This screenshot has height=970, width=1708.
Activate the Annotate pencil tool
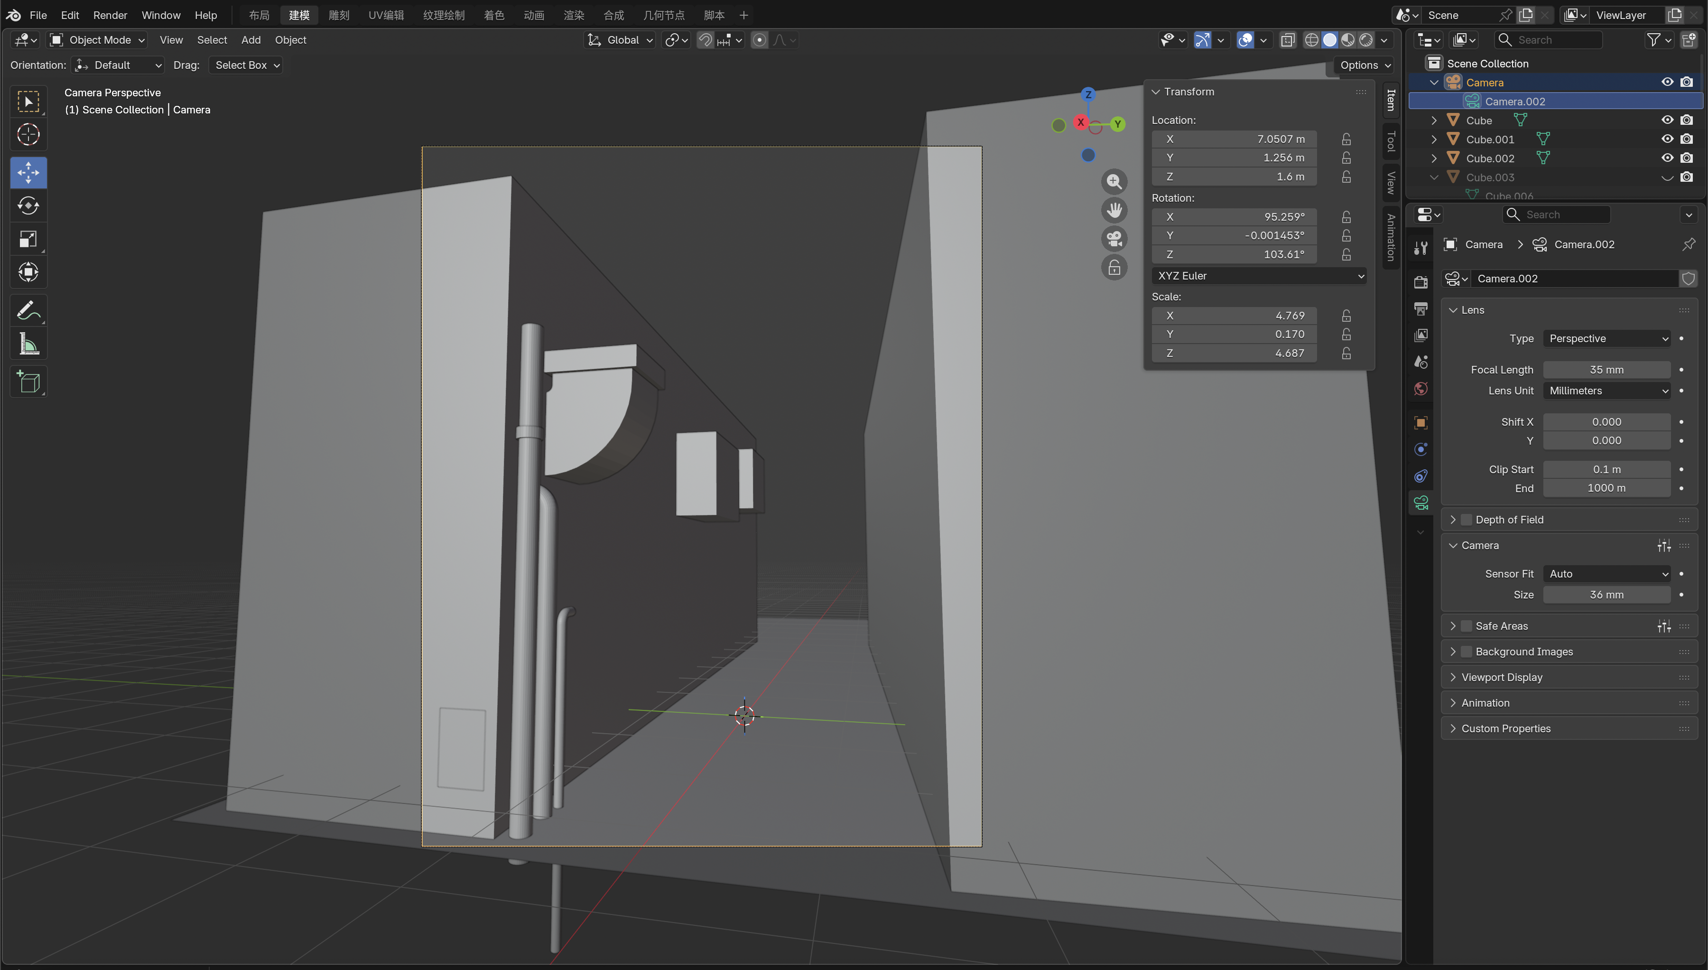(28, 310)
